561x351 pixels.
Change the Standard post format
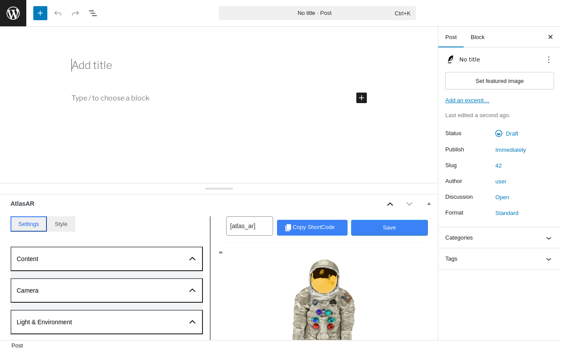point(507,213)
